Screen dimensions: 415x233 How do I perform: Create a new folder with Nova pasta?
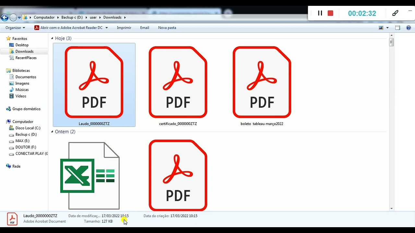(167, 28)
